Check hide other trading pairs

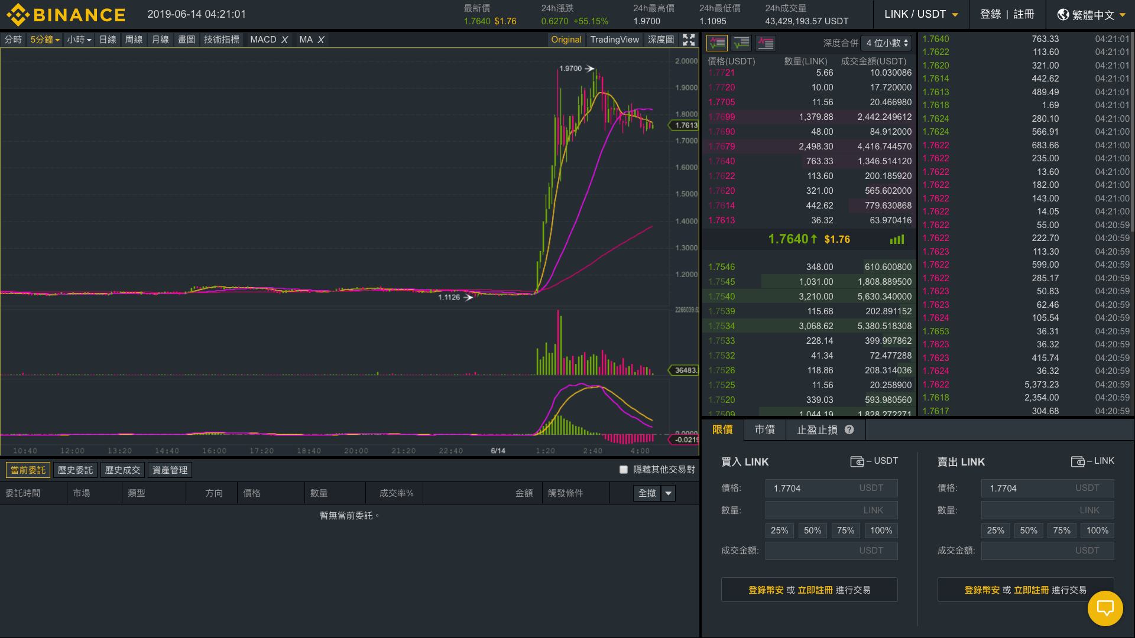[x=623, y=470]
